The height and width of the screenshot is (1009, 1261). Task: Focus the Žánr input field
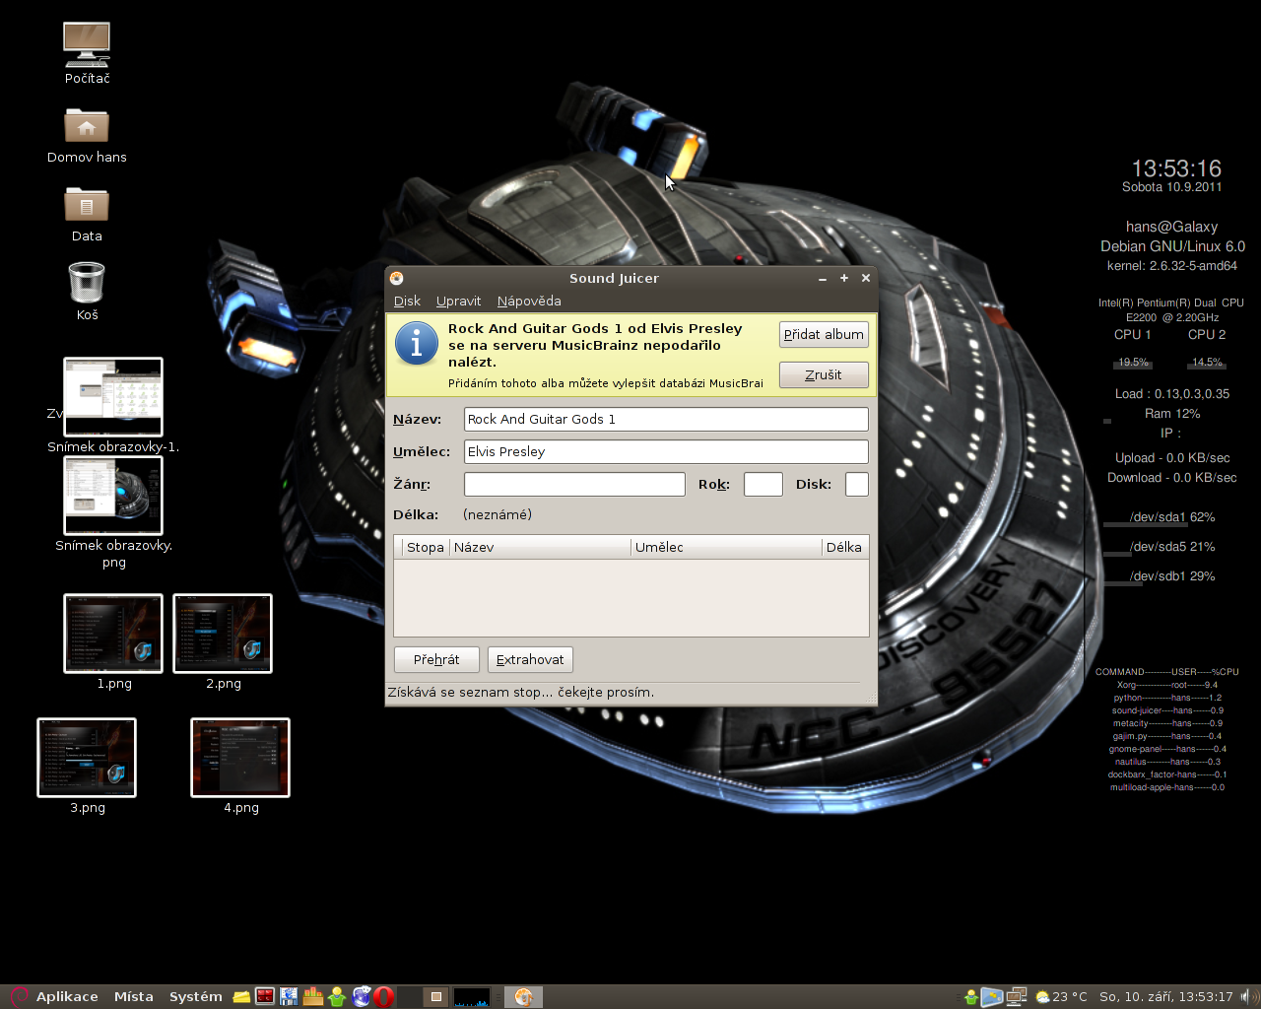[574, 485]
